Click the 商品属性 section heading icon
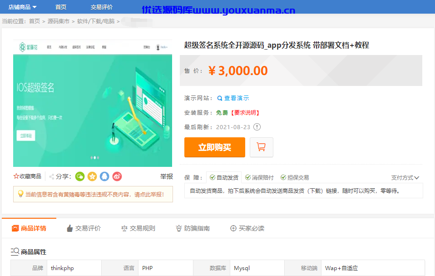The image size is (435, 276). 15,251
